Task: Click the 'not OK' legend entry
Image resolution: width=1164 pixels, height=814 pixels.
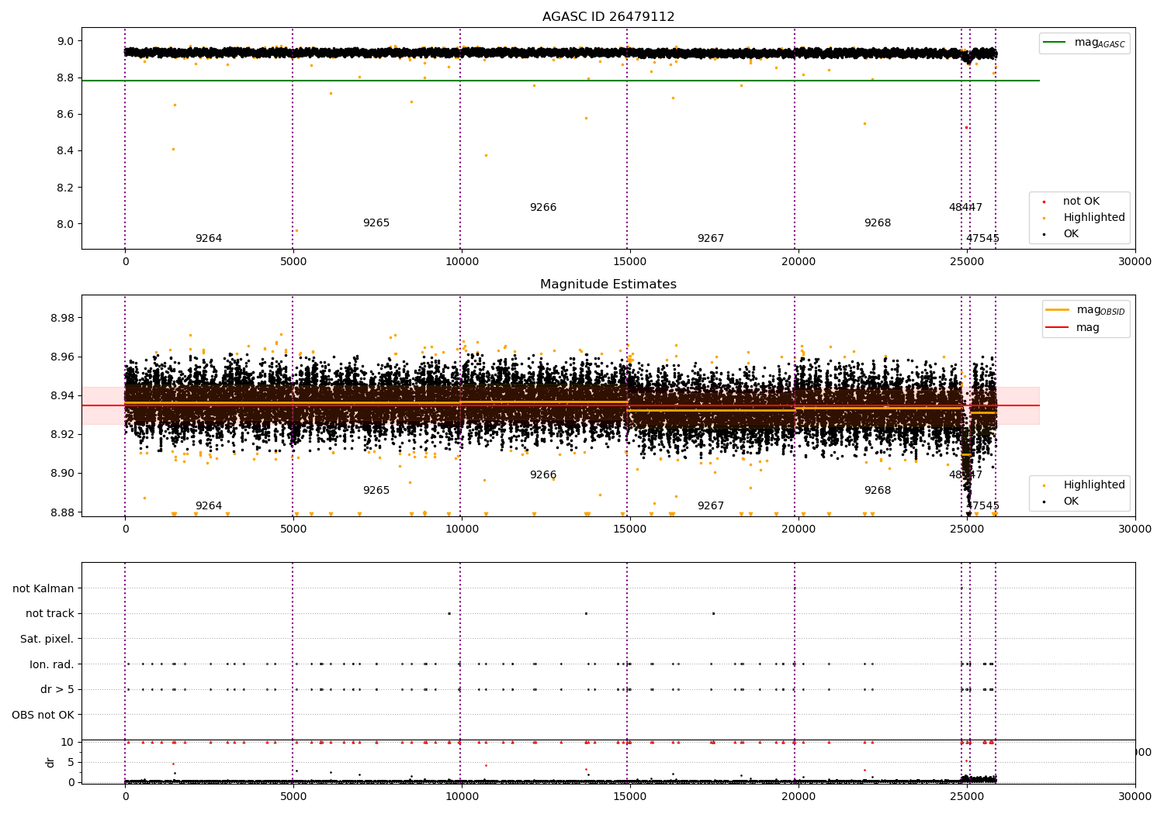Action: [x=1081, y=202]
